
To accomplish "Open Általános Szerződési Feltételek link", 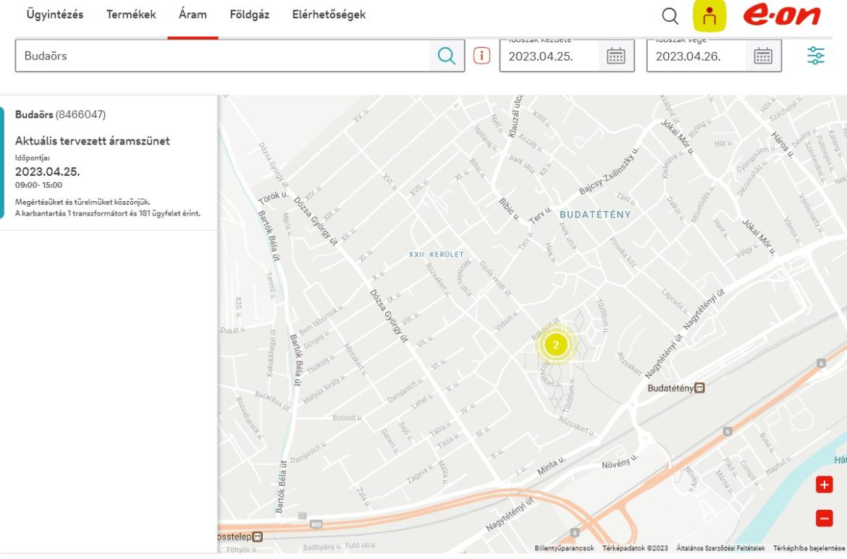I will coord(720,548).
